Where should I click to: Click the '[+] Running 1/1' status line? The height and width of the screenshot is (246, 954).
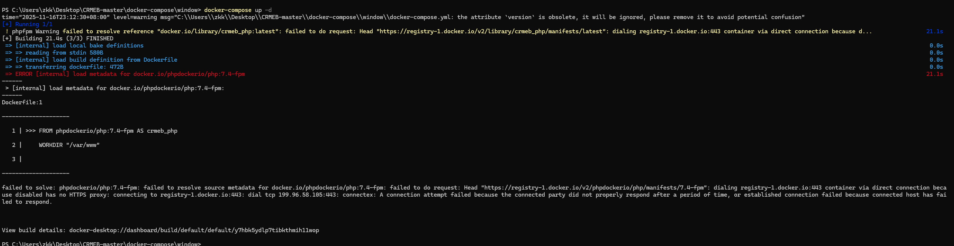(27, 24)
